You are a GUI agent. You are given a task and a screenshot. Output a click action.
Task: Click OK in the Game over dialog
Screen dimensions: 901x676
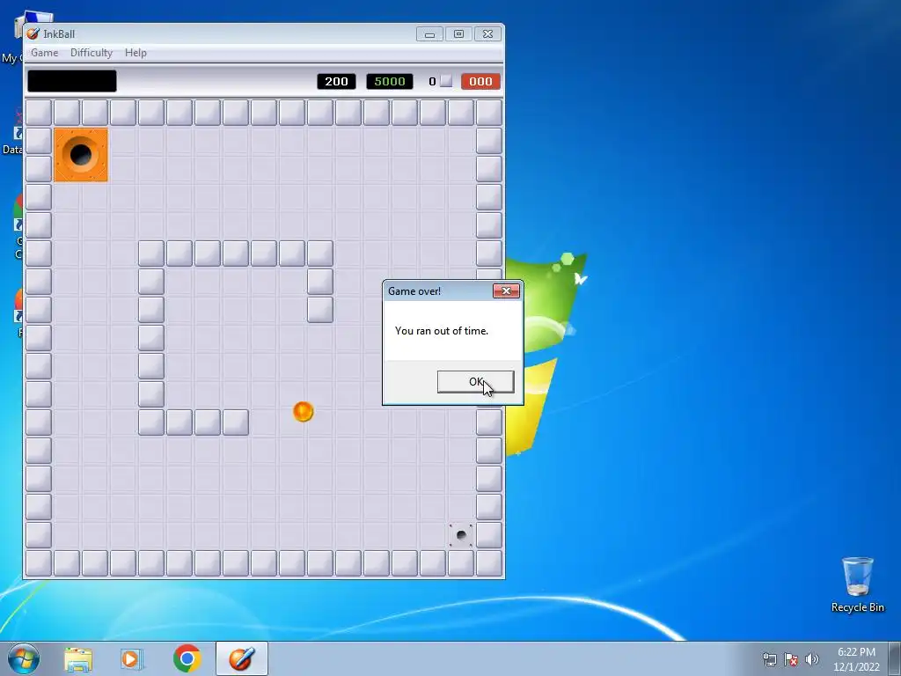click(475, 382)
